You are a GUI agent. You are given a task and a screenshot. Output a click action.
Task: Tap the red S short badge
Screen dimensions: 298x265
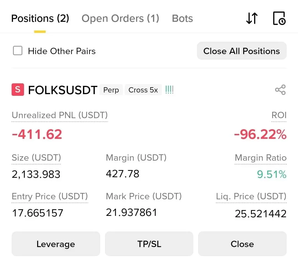(18, 90)
